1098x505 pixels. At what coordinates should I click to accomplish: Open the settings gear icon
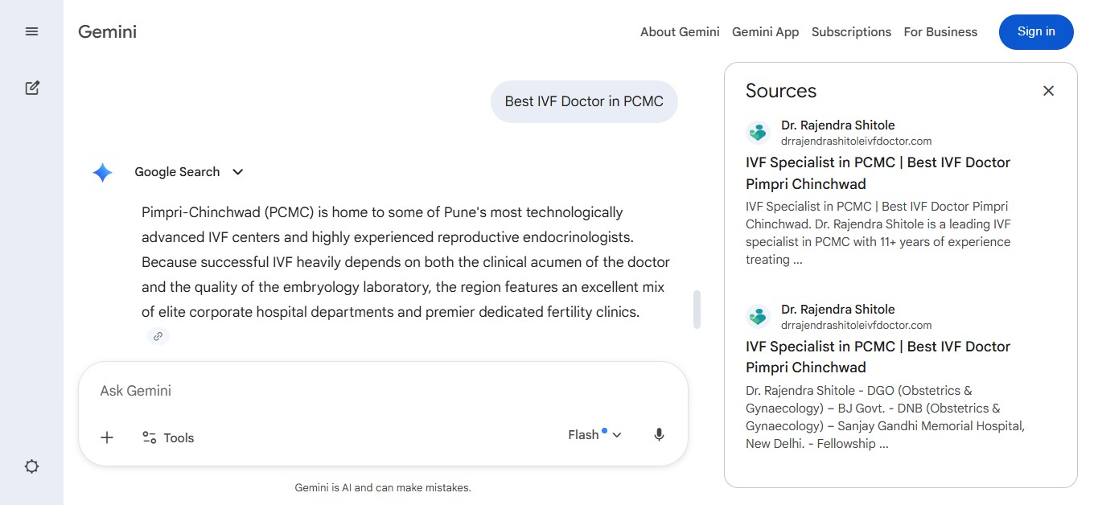31,466
